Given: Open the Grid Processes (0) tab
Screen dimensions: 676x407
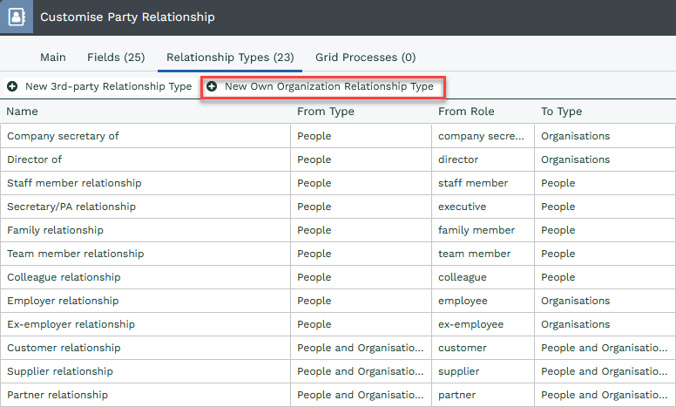Looking at the screenshot, I should coord(365,58).
